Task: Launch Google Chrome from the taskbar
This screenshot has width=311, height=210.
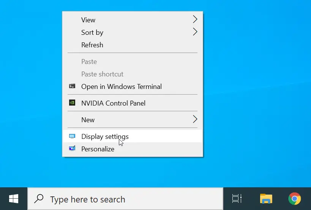Action: [294, 199]
